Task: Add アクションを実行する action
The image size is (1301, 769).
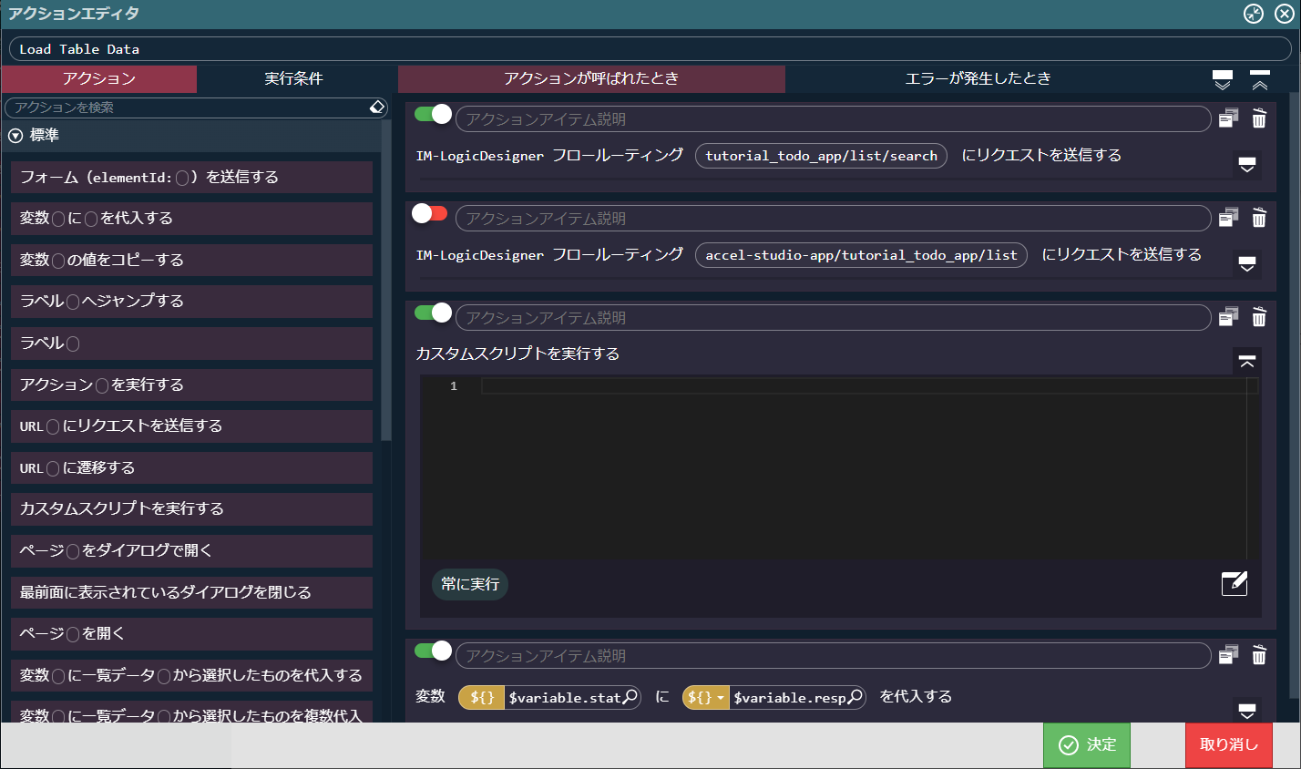Action: [191, 384]
